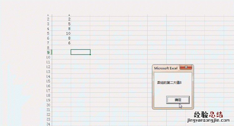Click row header 7
Screen dimensions: 234x126
pyautogui.click(x=48, y=43)
